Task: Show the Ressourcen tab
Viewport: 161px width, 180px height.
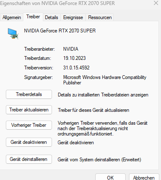Action: (x=100, y=17)
